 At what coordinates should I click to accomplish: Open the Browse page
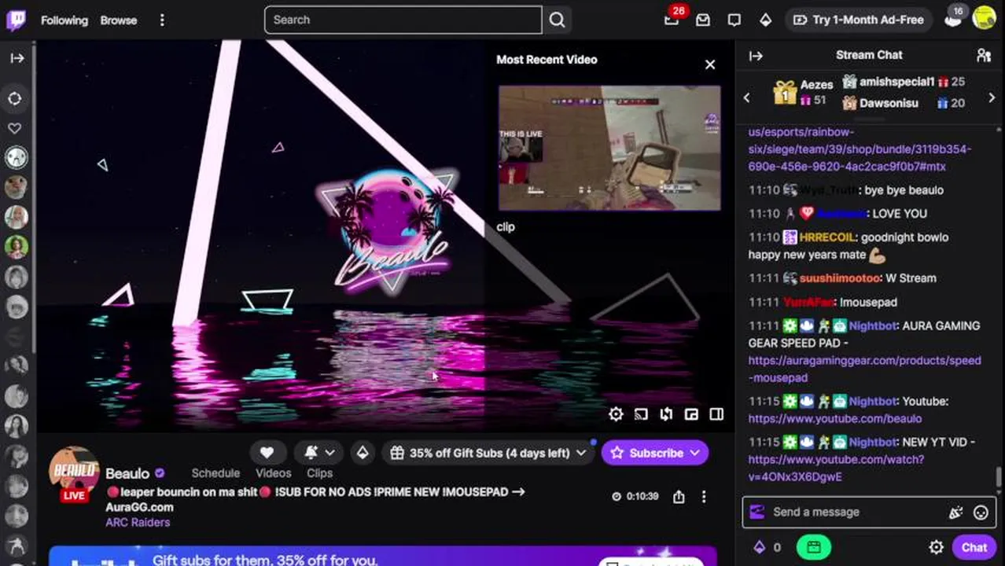(x=119, y=20)
